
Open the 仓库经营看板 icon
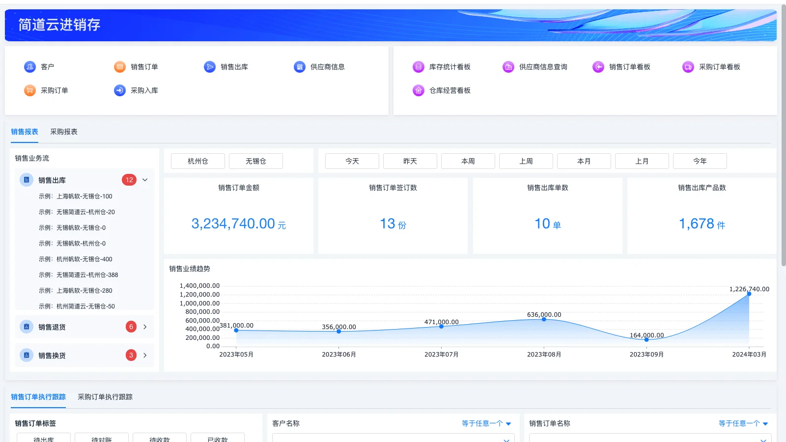tap(419, 90)
